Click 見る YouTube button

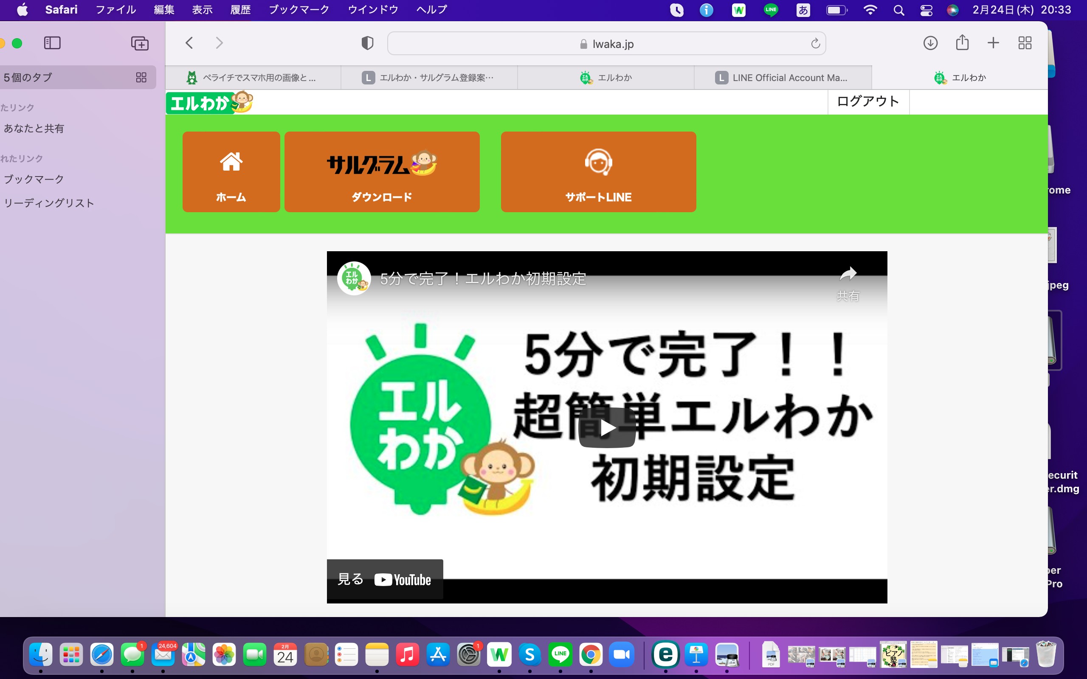385,579
